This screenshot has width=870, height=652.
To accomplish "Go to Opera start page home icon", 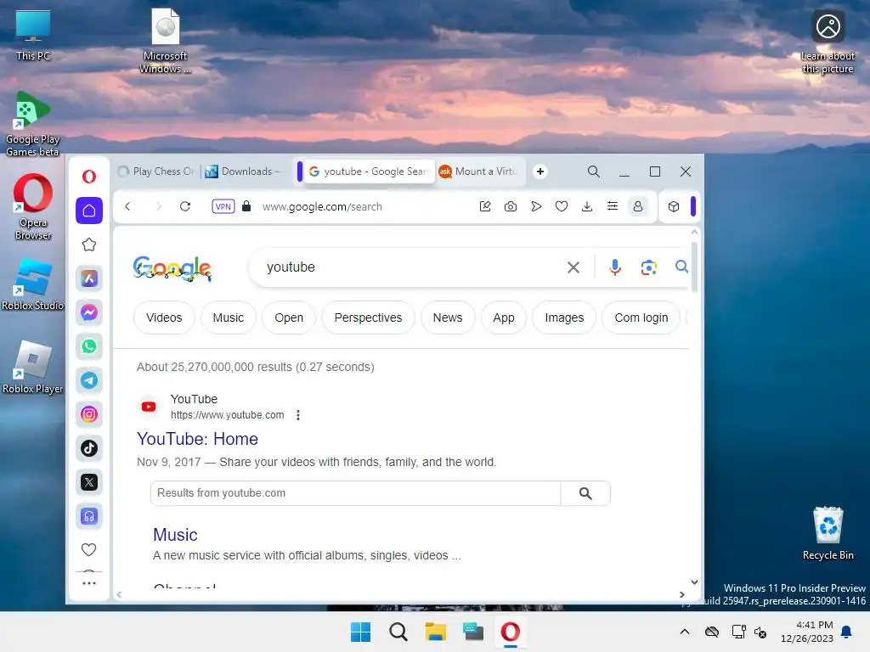I will [x=88, y=211].
